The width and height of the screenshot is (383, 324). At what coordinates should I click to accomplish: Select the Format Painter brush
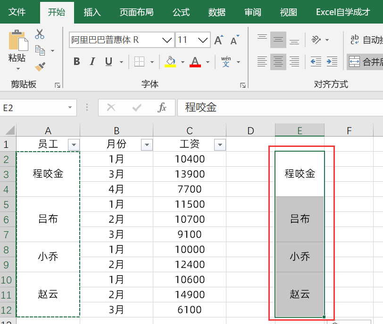coord(40,66)
